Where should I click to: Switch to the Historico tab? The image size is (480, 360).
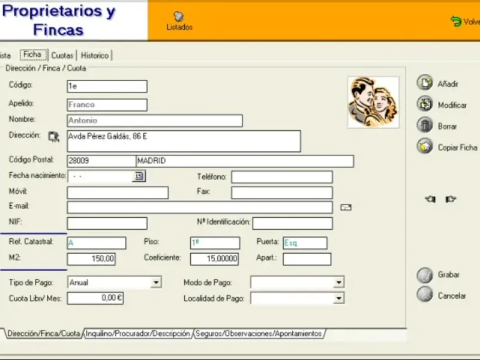[x=95, y=55]
